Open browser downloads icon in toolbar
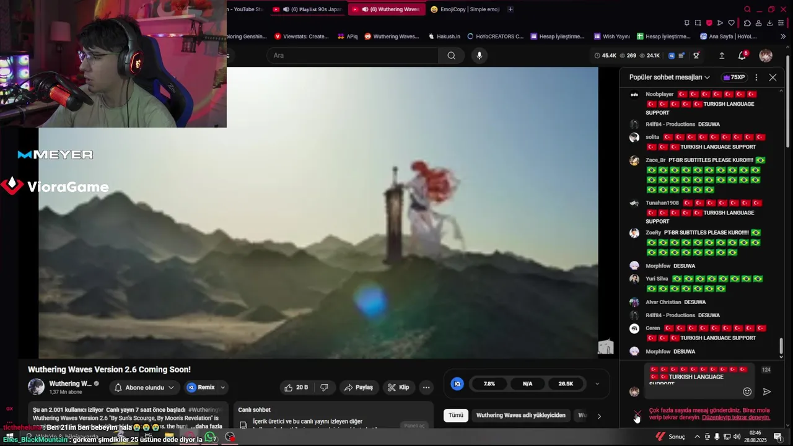The image size is (793, 446). pos(770,23)
